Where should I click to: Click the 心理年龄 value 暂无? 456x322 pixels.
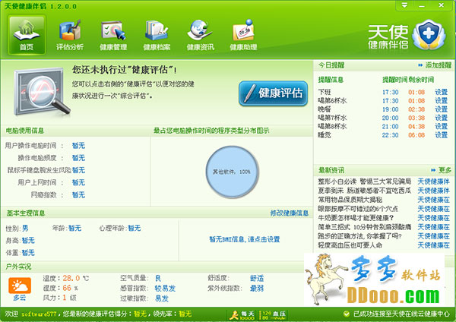(134, 229)
